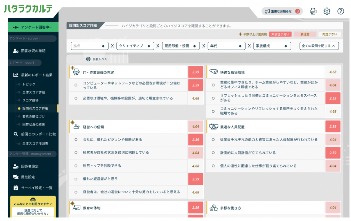This screenshot has width=351, height=221.
Task: Click the 最適な人員配置 people icon
Action: tap(214, 127)
